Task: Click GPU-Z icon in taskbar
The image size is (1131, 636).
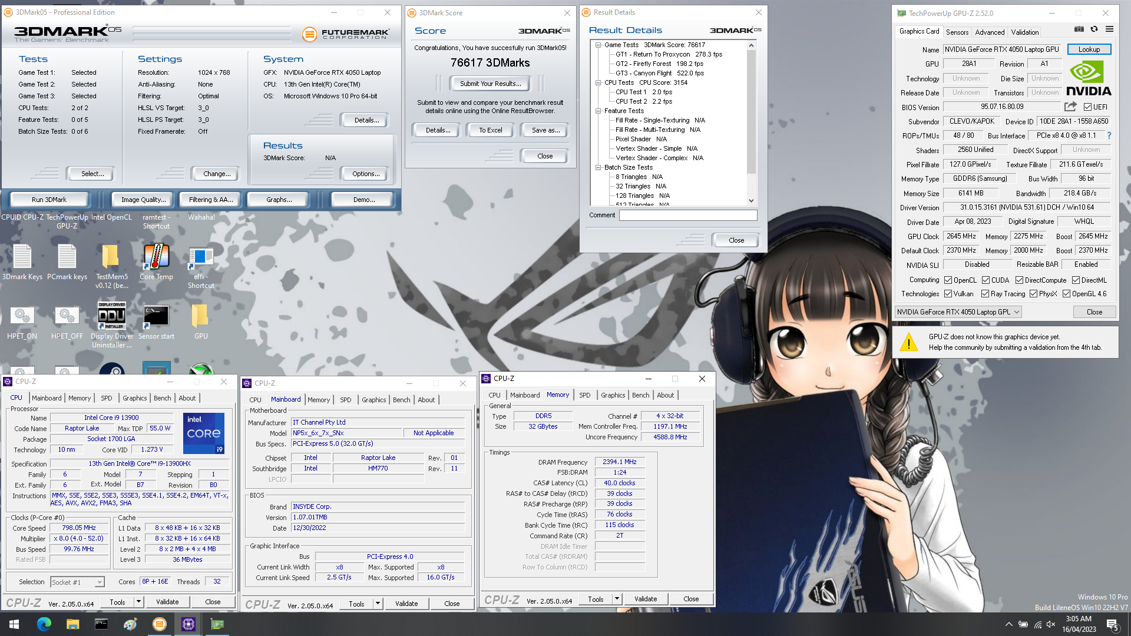Action: (x=217, y=624)
